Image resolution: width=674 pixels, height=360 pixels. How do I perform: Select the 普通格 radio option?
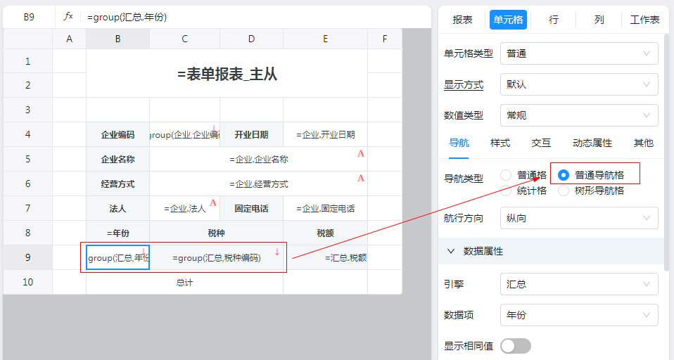(506, 175)
